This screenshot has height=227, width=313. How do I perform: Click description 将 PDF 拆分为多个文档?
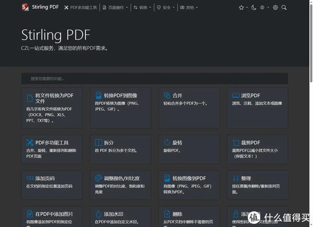pyautogui.click(x=116, y=150)
